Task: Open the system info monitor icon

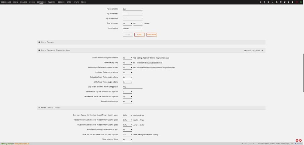Action: click(285, 2)
